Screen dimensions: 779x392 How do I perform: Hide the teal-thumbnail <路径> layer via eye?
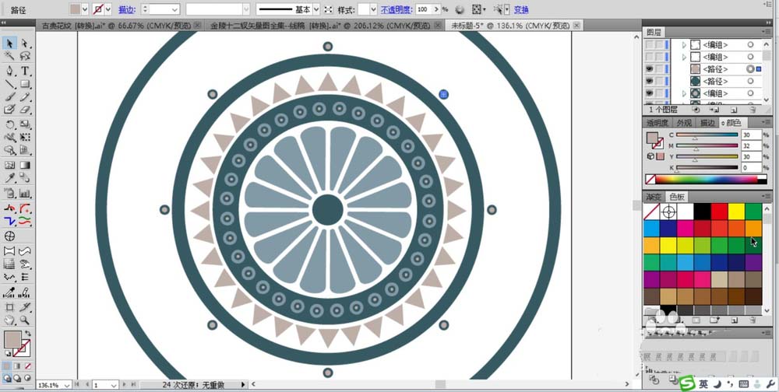pos(649,82)
